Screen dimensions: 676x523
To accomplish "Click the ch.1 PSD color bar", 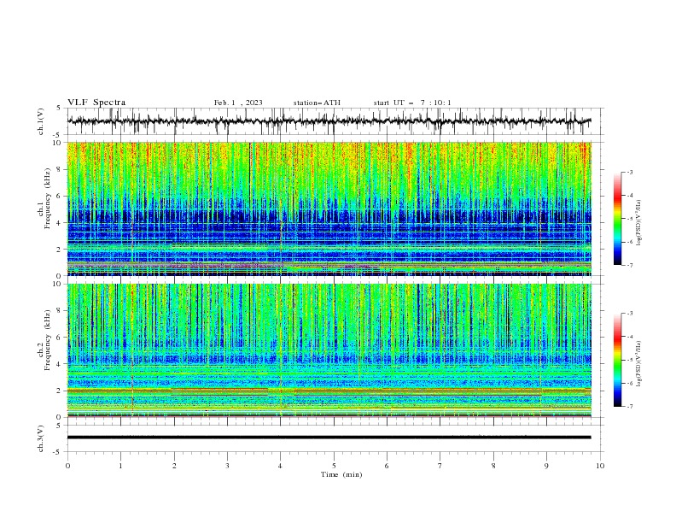I will pos(618,219).
